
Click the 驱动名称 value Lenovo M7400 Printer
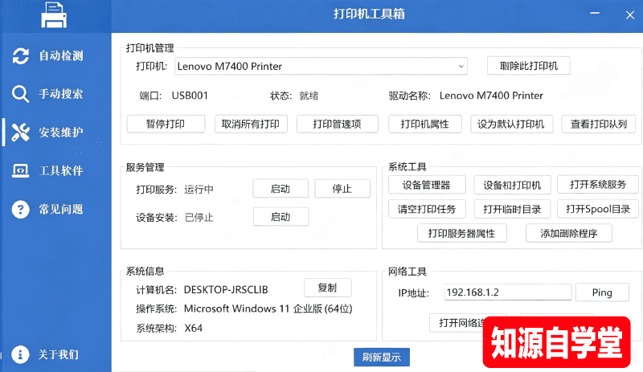click(x=491, y=96)
